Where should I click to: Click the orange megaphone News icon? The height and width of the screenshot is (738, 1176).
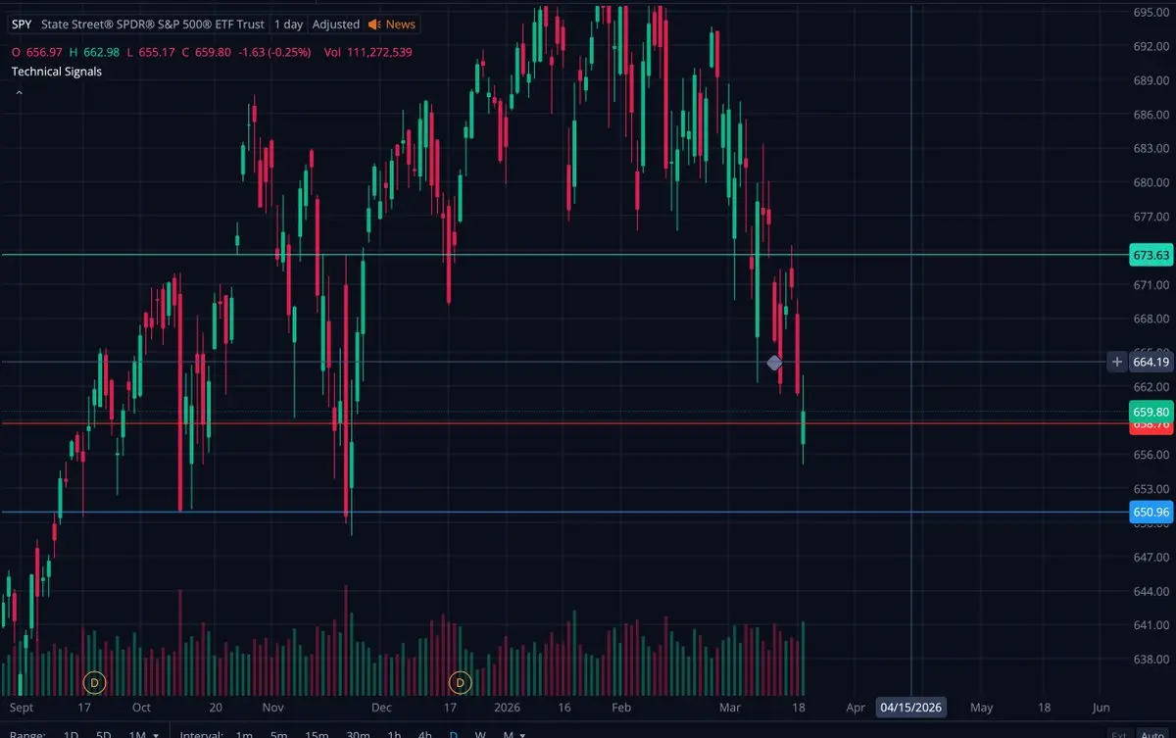[374, 25]
